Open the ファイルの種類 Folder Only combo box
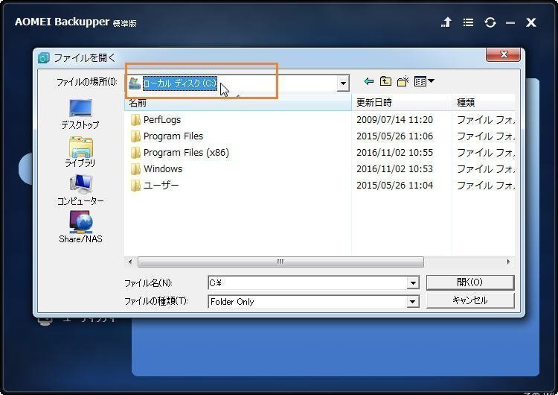 click(313, 302)
